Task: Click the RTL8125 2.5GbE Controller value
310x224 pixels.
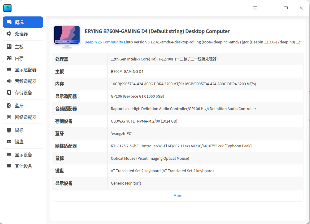Action: (x=181, y=146)
